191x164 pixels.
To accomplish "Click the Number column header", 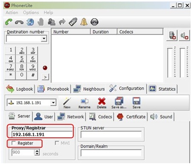I will point(71,32).
